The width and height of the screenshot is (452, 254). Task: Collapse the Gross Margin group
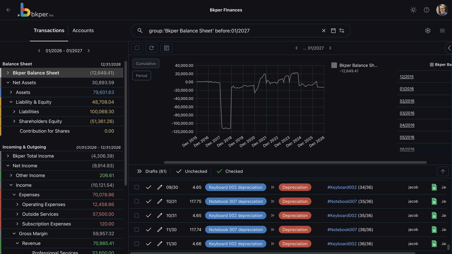pos(14,233)
